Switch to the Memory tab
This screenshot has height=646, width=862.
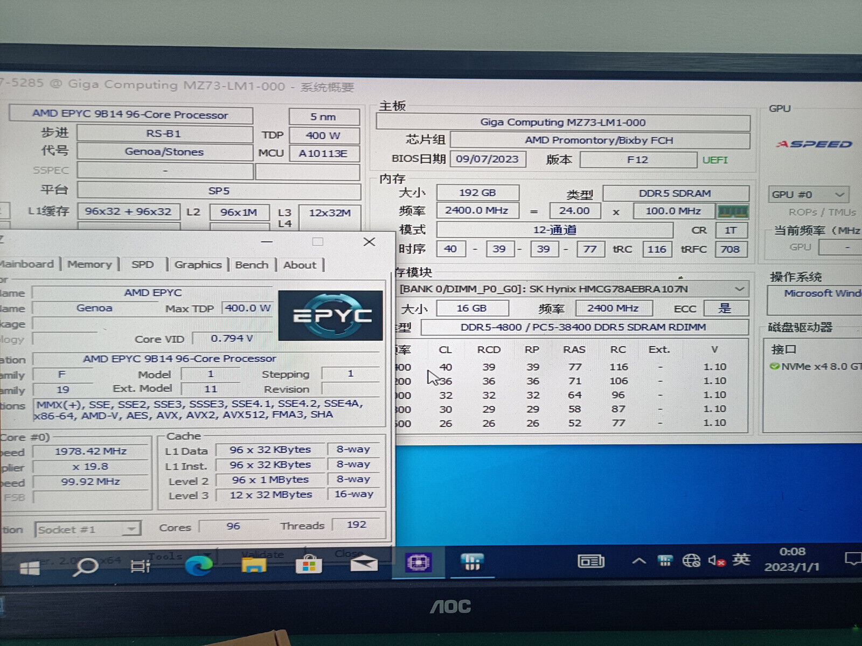[89, 264]
